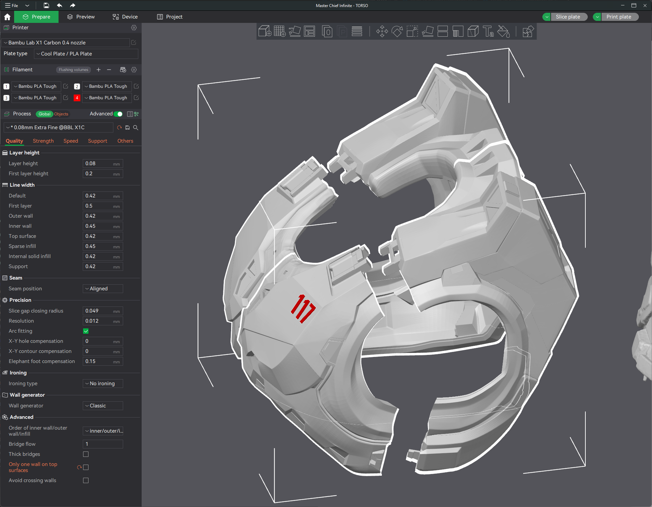Select the Color painting bucket tool
Image resolution: width=652 pixels, height=507 pixels.
point(503,31)
